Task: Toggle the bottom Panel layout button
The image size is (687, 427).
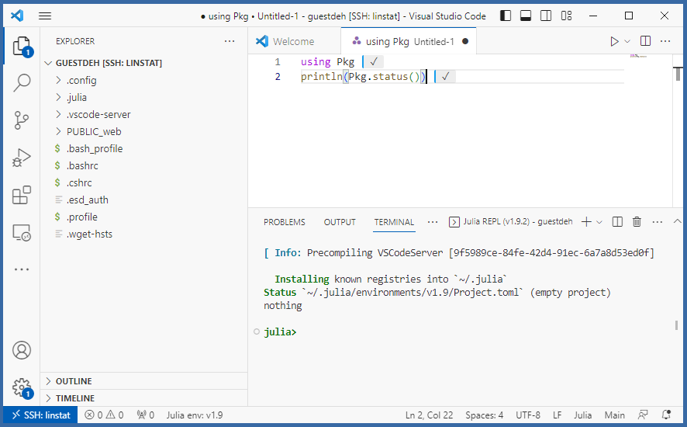Action: 526,16
